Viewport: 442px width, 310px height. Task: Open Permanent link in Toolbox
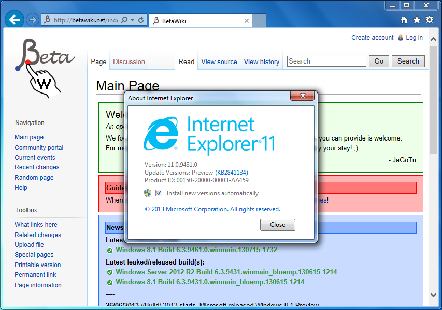click(x=35, y=274)
